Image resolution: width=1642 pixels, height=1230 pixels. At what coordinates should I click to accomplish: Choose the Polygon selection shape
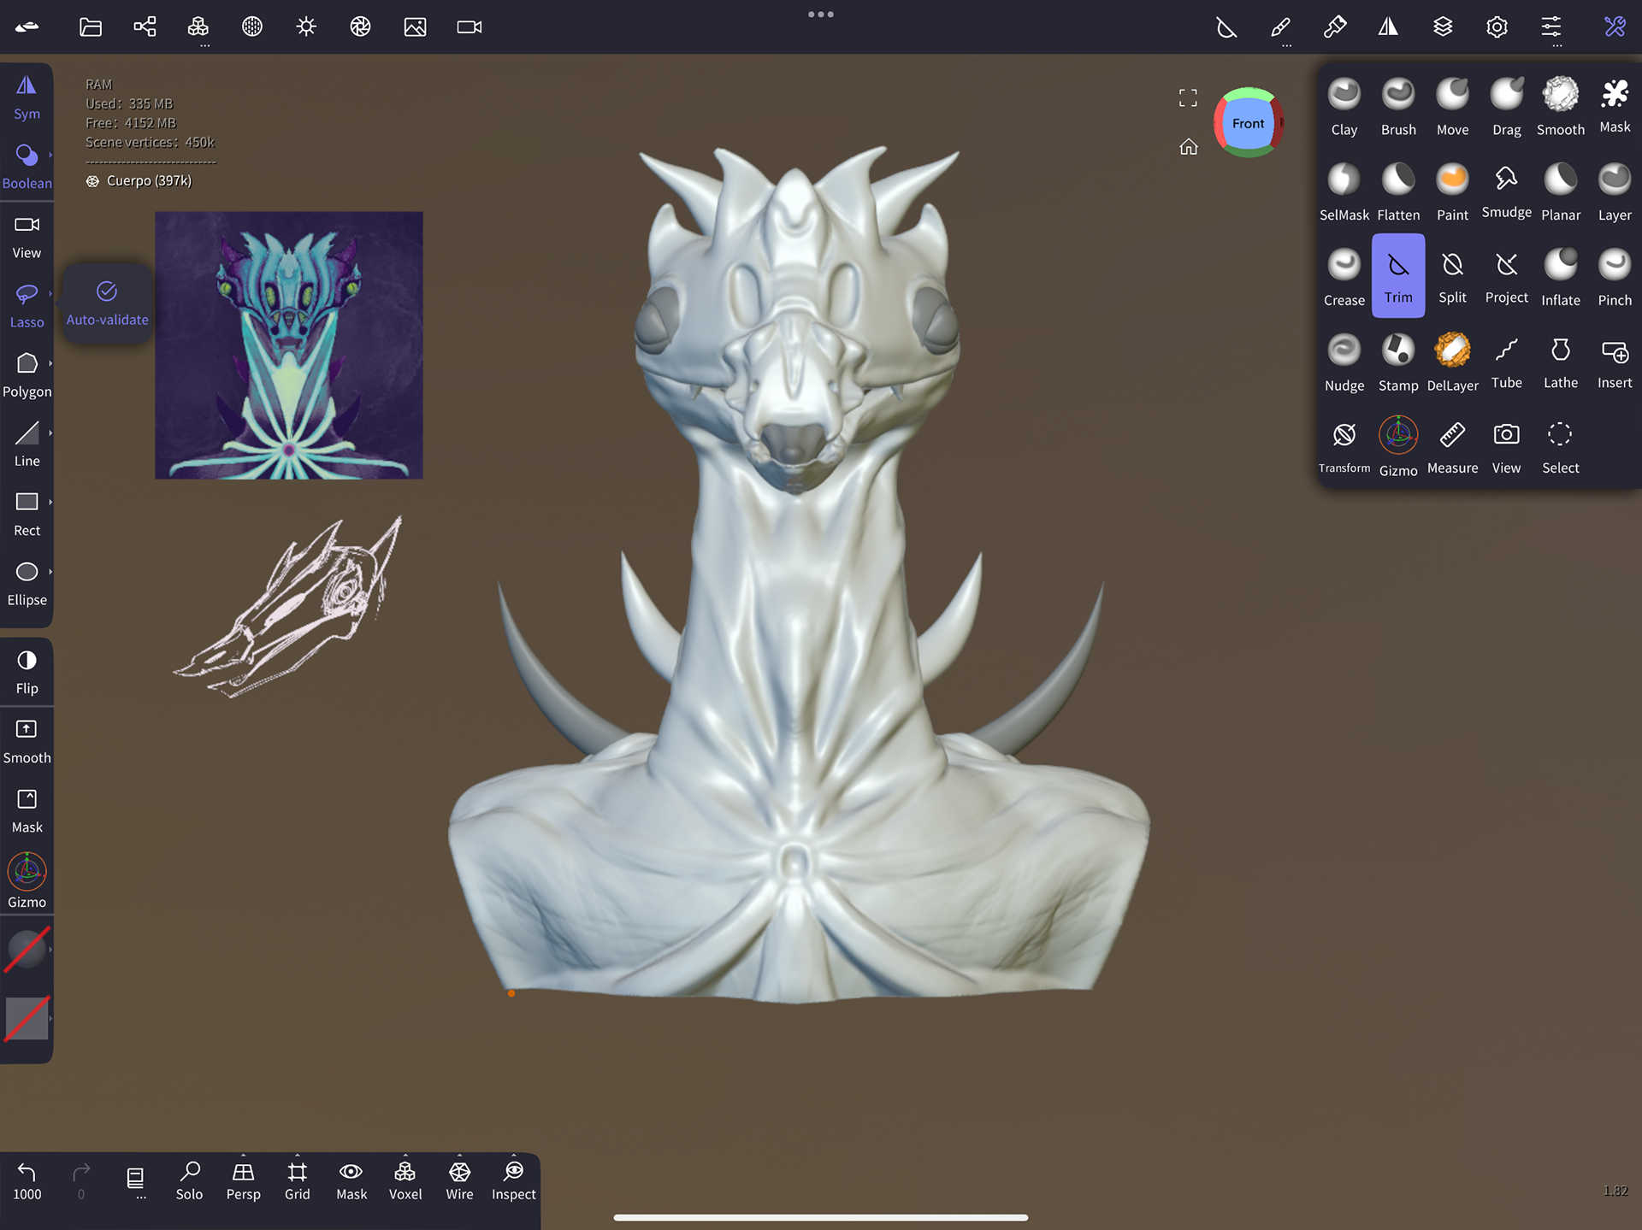point(27,375)
